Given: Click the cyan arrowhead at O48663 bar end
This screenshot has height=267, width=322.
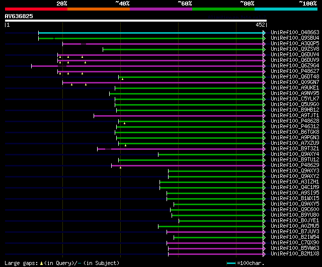Looking at the screenshot, I should pyautogui.click(x=264, y=33).
